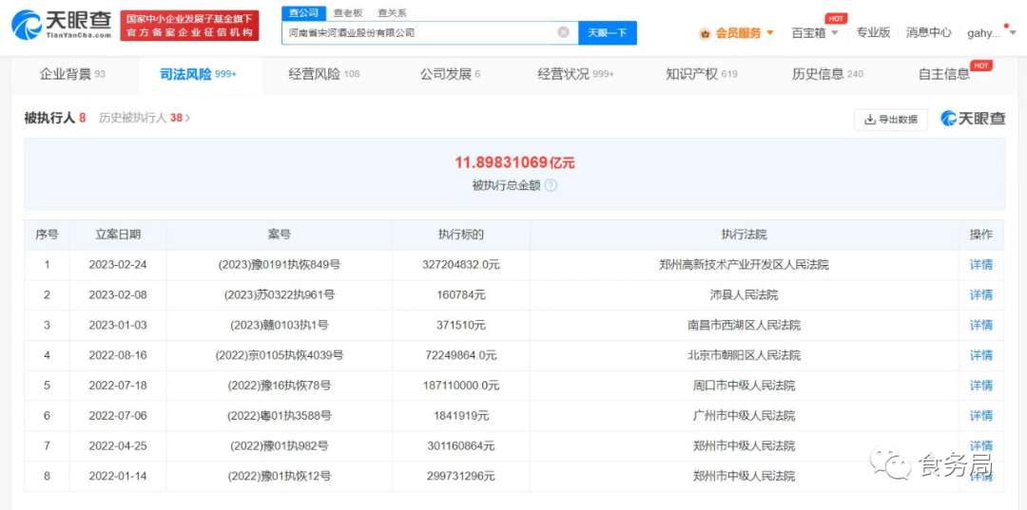The image size is (1027, 510).
Task: Switch to the 查关系 search tab
Action: pos(392,12)
